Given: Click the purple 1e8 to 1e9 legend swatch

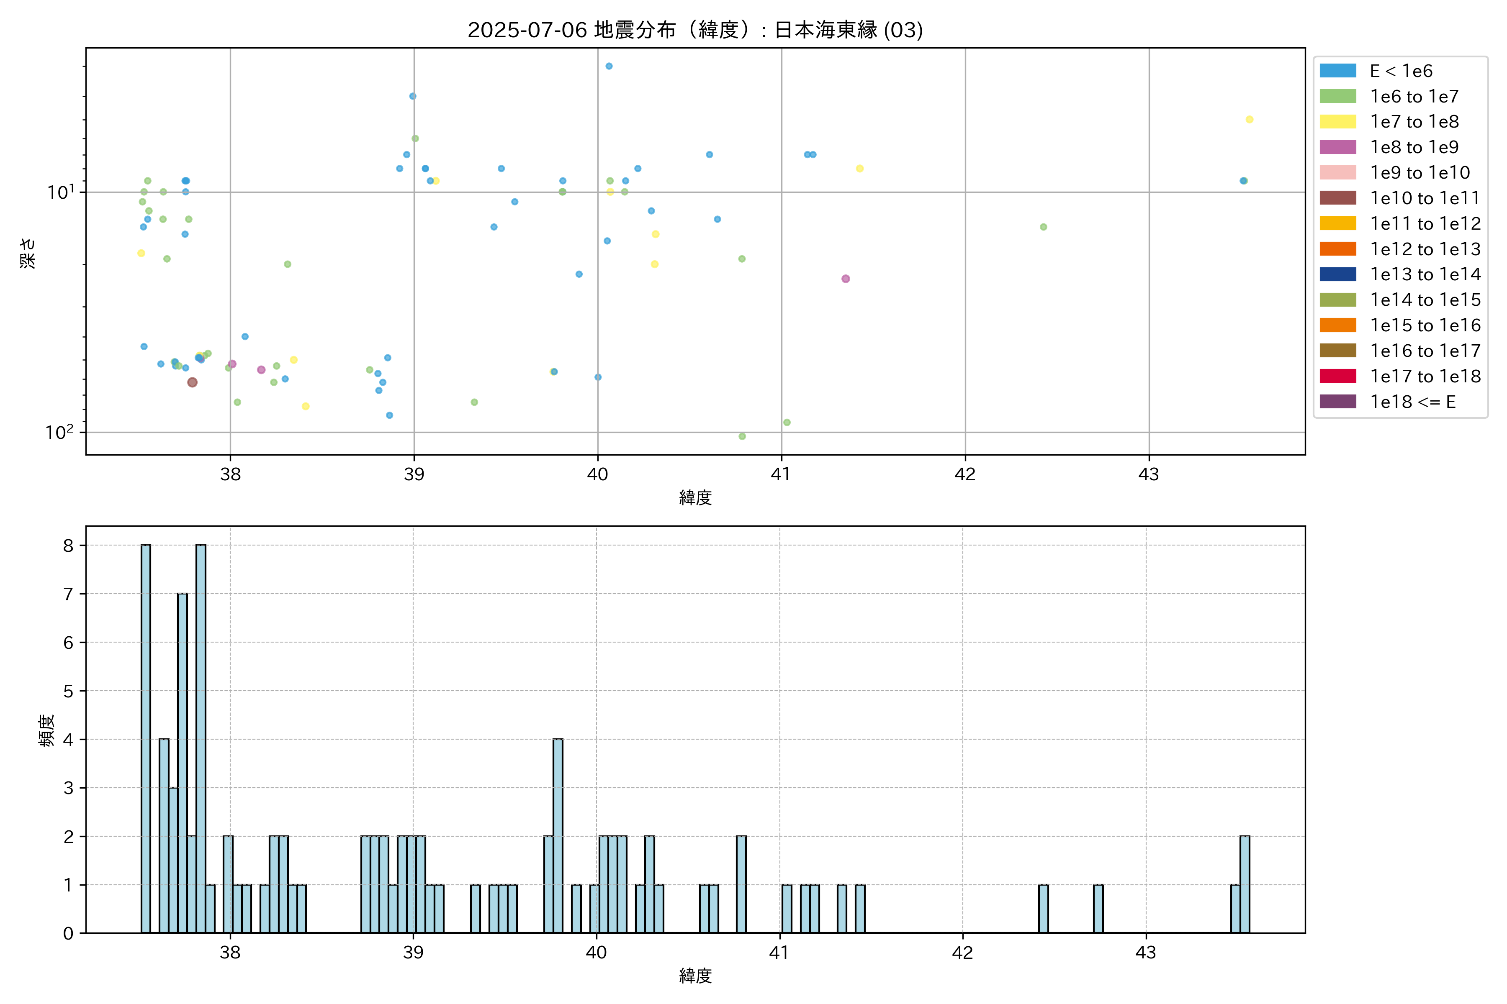Looking at the screenshot, I should pos(1337,147).
